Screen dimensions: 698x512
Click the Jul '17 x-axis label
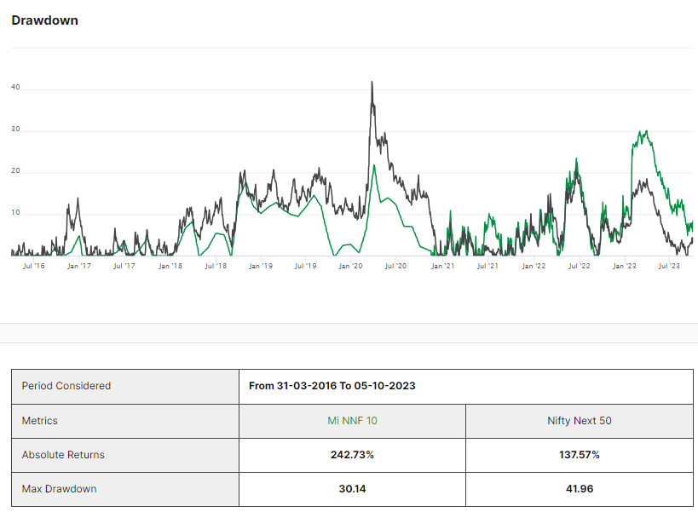coord(124,266)
